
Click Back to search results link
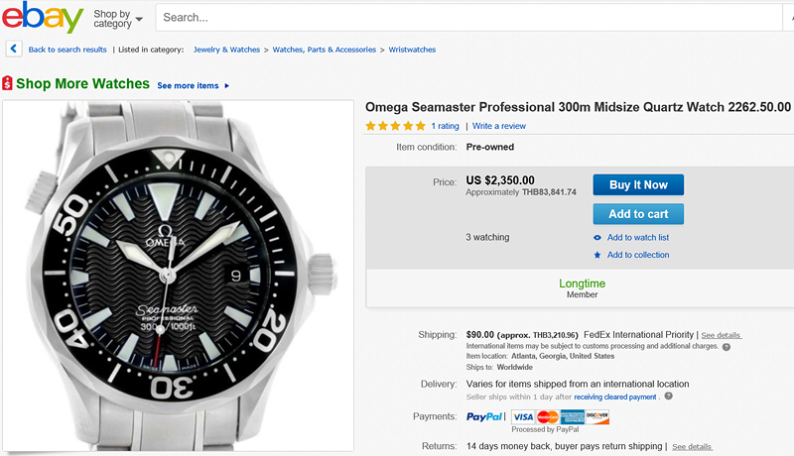(x=67, y=50)
